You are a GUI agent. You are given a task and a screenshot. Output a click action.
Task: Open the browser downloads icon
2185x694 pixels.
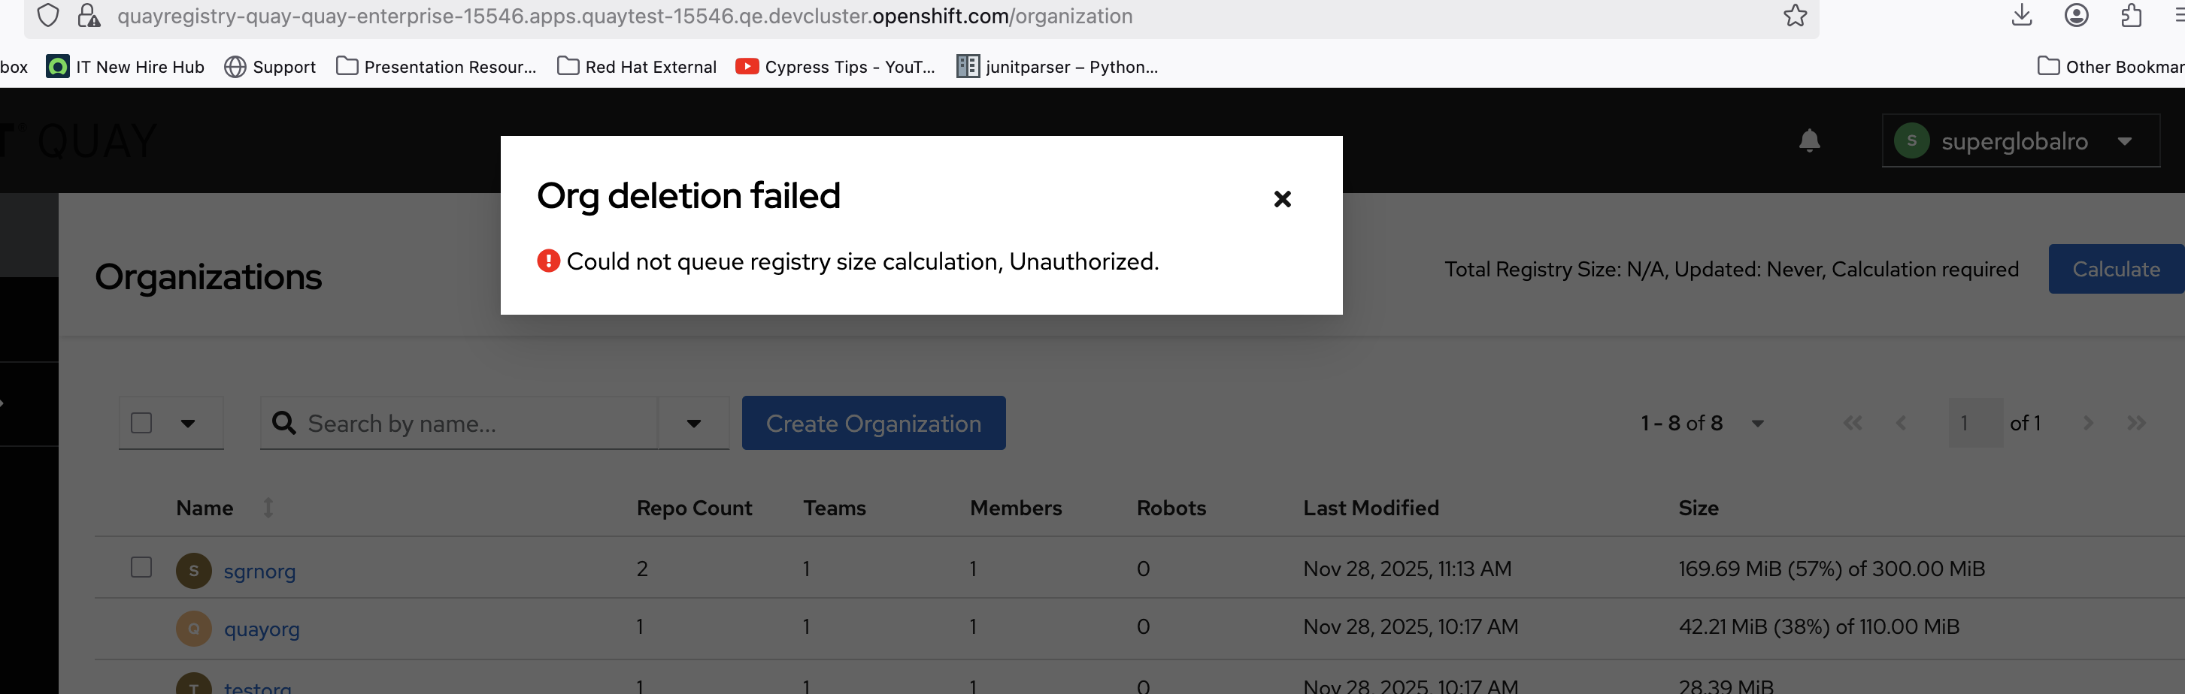[2021, 16]
